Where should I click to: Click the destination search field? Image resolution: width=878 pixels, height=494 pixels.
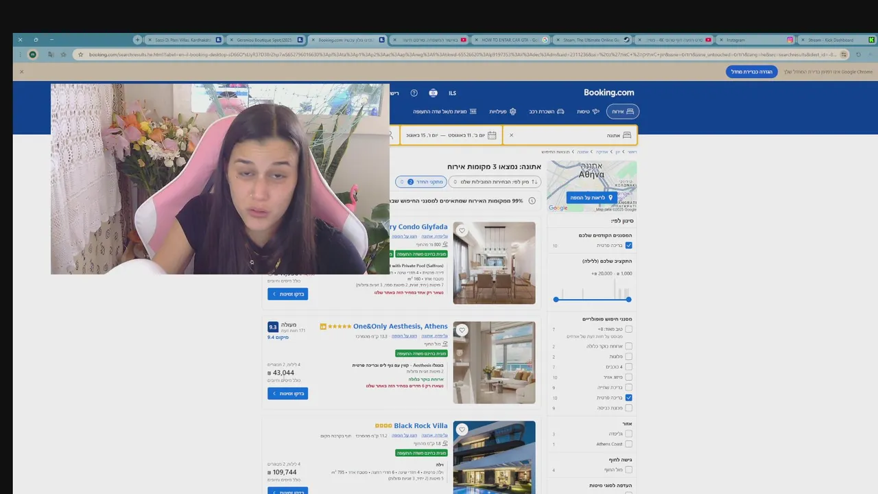[x=571, y=135]
